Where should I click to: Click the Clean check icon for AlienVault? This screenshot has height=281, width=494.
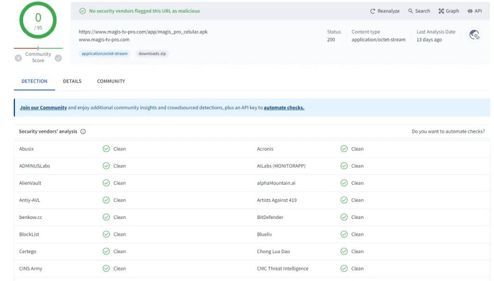coord(106,183)
